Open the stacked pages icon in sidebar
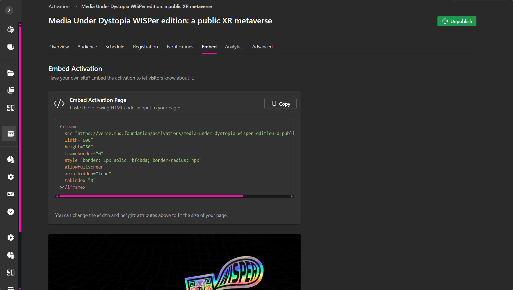513x290 pixels. pos(10,90)
